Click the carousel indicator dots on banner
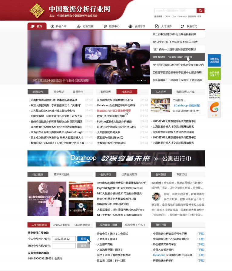The height and width of the screenshot is (271, 232). click(141, 81)
